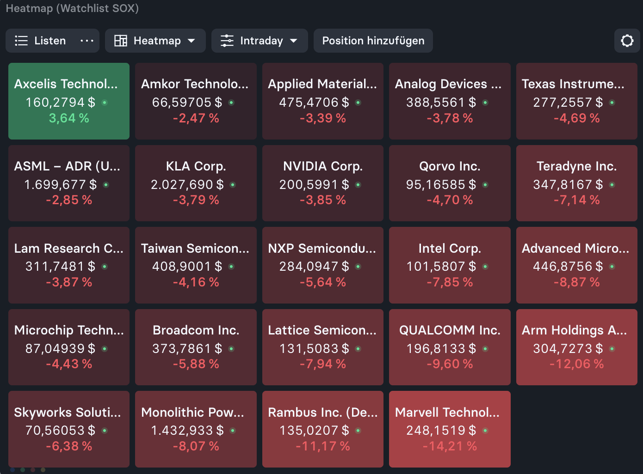Select the Teradyne Inc. tile name
Screen dimensions: 643x474
pos(577,166)
